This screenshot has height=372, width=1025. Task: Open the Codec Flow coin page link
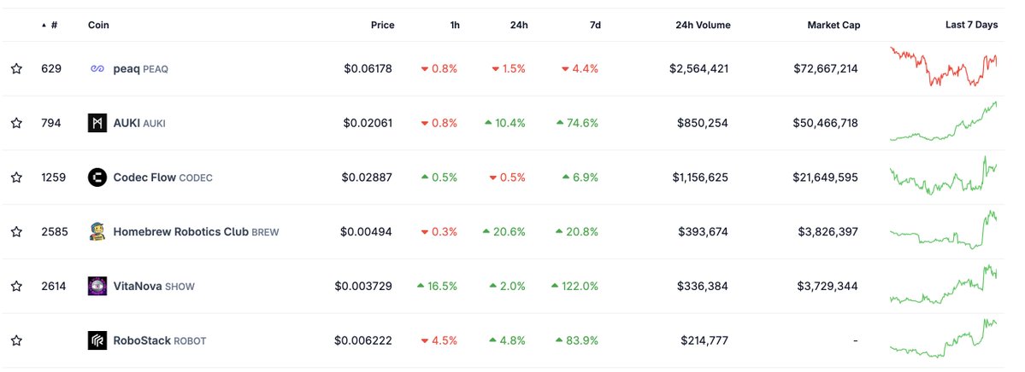144,177
